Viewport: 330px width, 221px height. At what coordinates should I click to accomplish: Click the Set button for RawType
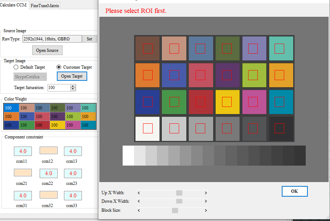89,39
